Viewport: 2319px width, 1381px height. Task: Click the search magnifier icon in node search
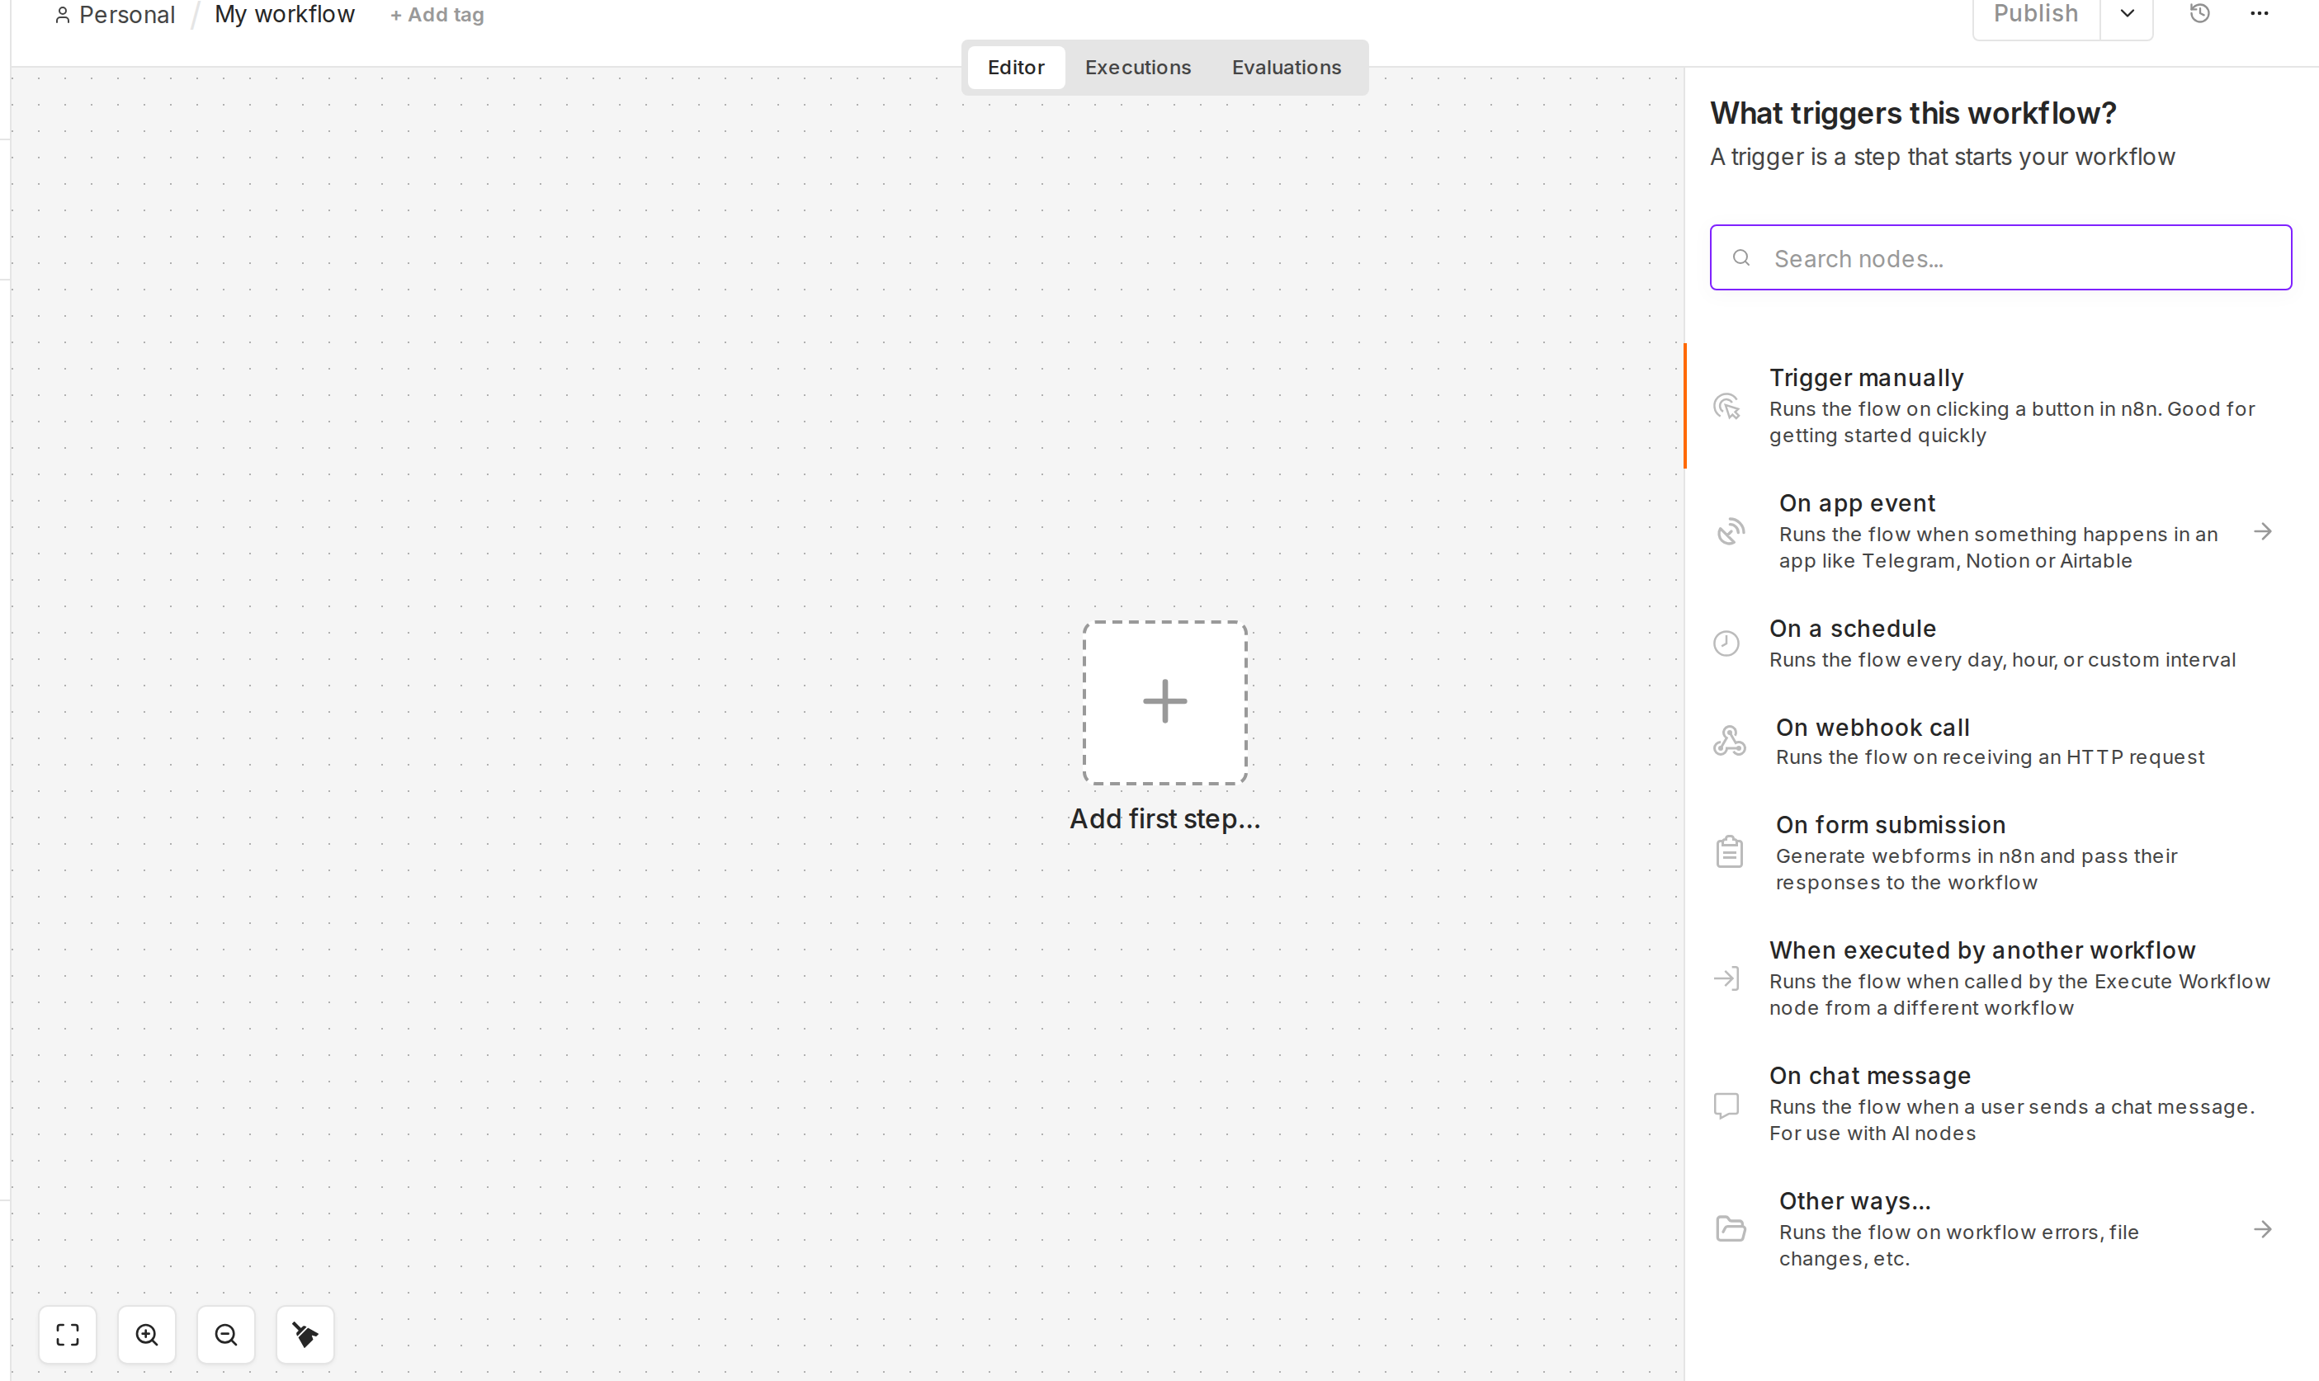[1740, 257]
